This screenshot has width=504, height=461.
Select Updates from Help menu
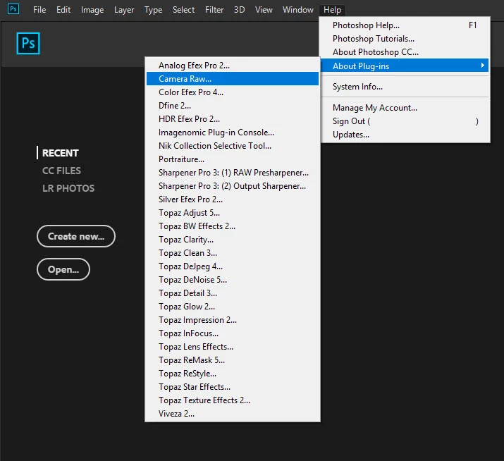(x=405, y=135)
